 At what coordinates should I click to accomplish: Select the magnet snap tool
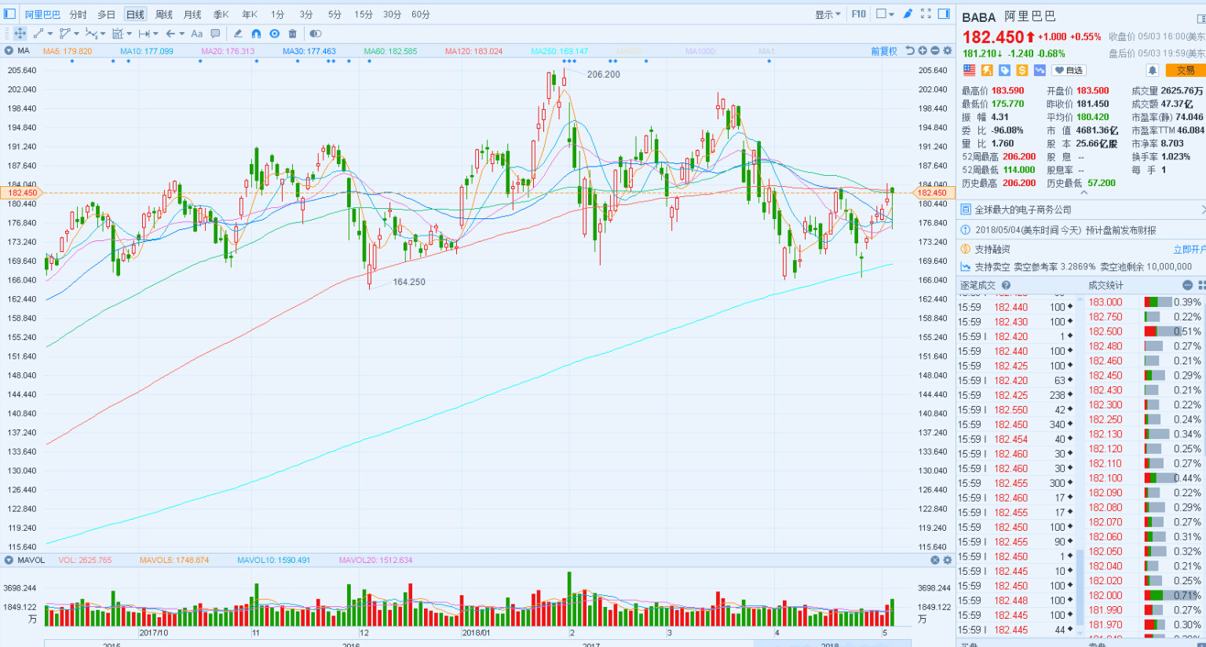click(x=256, y=34)
